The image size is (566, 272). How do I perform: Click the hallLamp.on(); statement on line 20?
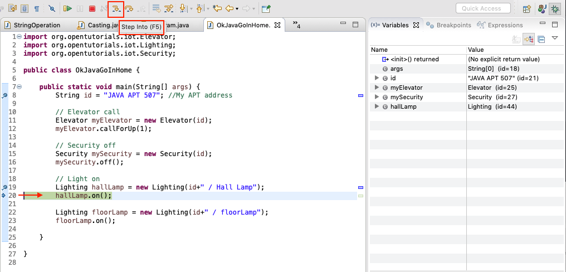coord(84,196)
